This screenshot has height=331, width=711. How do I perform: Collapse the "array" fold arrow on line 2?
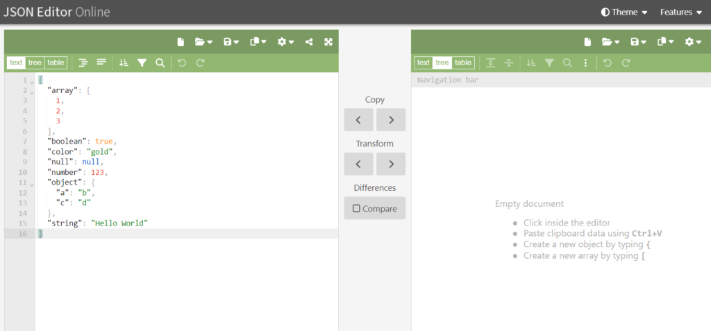click(x=32, y=92)
